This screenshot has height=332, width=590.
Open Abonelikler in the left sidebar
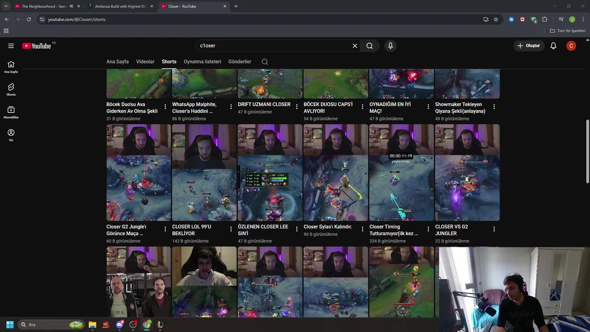(x=11, y=112)
